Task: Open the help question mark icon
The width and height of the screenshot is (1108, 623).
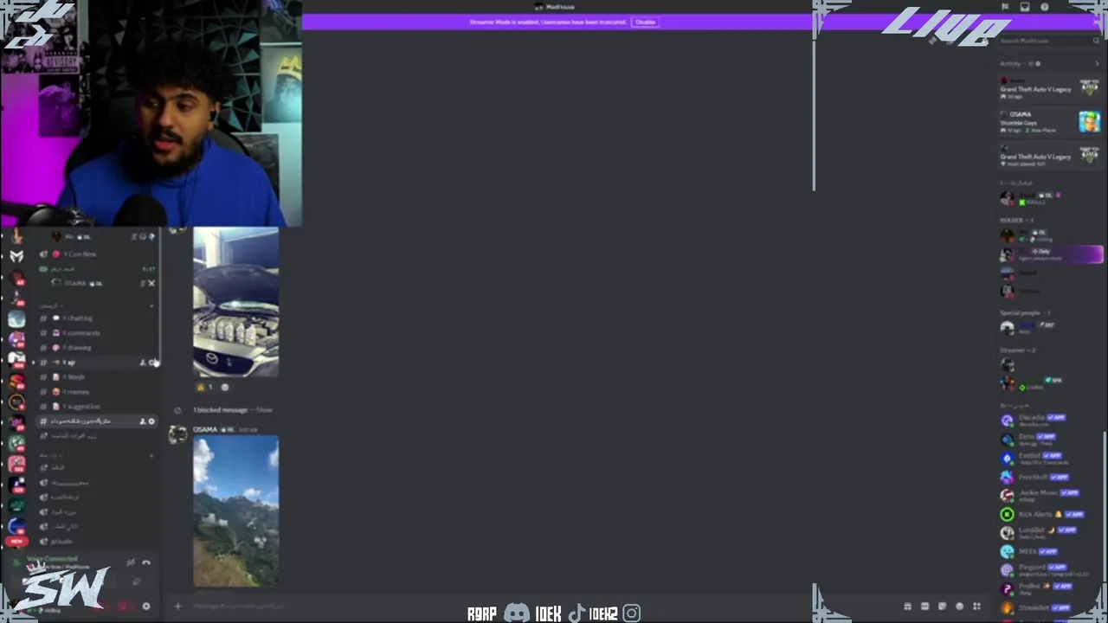Action: coord(1045,7)
